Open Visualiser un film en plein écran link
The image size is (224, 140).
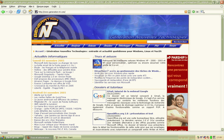click(120, 75)
